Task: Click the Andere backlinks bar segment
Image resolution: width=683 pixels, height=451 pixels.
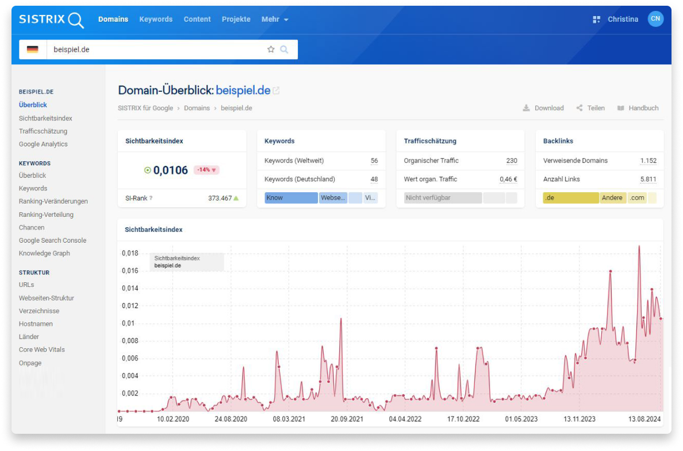Action: [x=613, y=198]
